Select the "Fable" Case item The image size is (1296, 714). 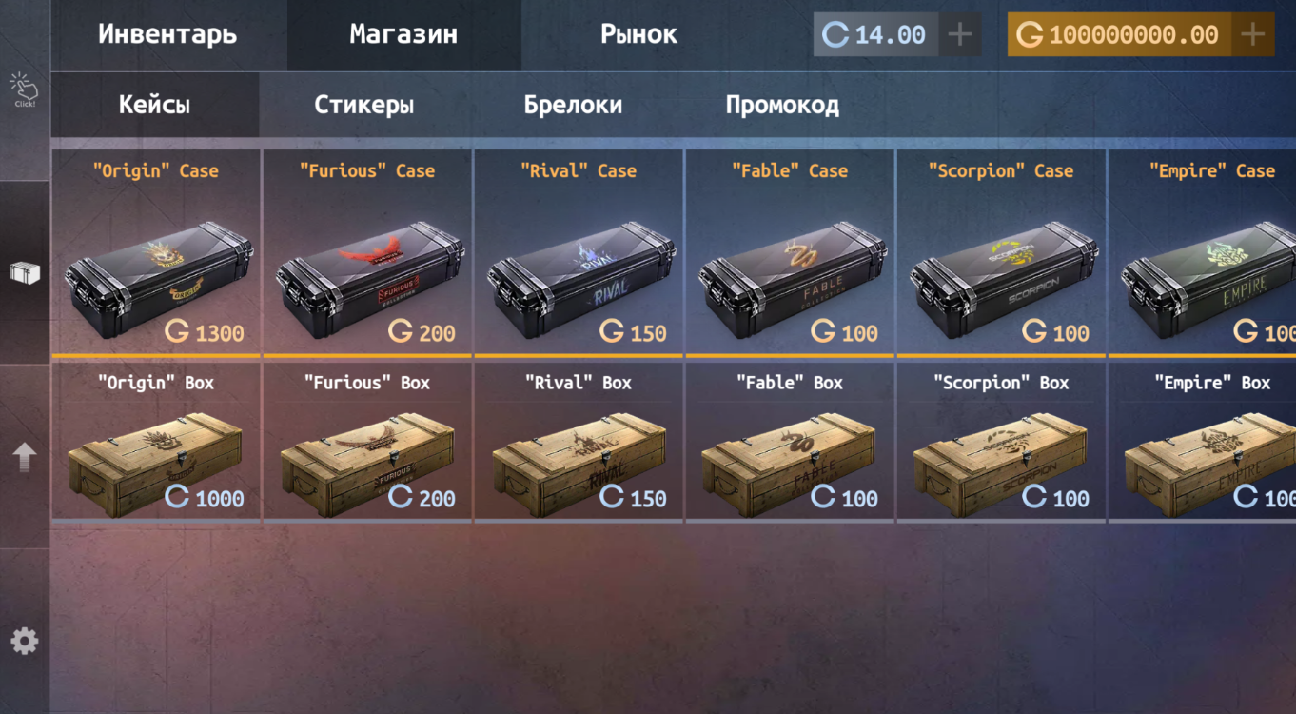pos(790,252)
